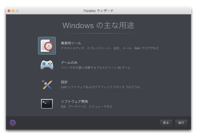Minimize the wizard with the yellow button
The image size is (197, 137).
pos(13,11)
